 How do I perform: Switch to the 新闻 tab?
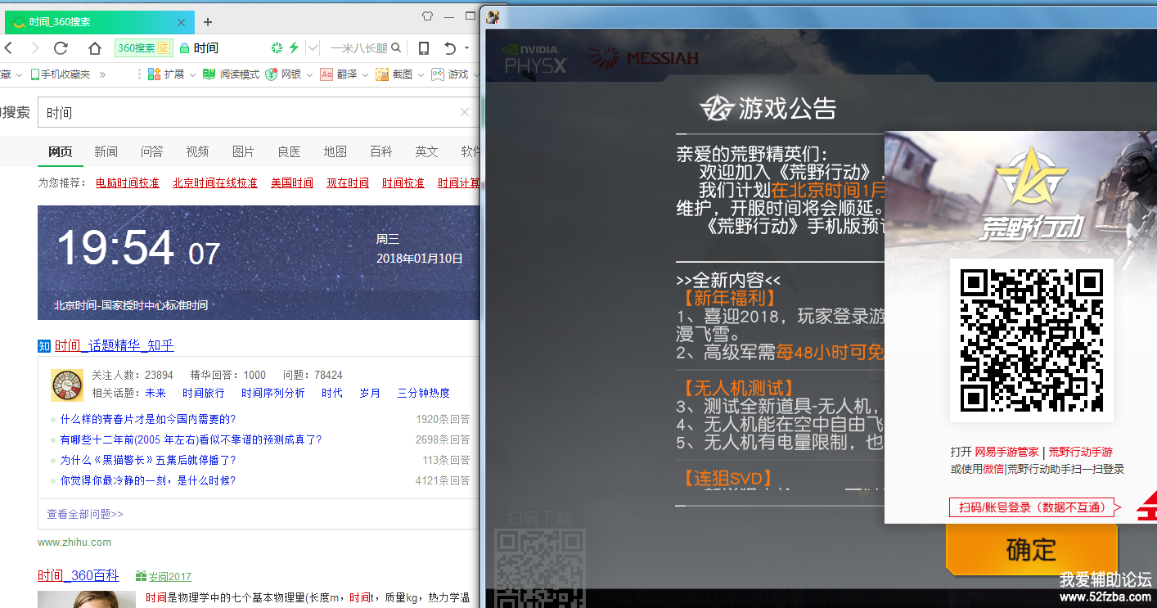[x=106, y=151]
